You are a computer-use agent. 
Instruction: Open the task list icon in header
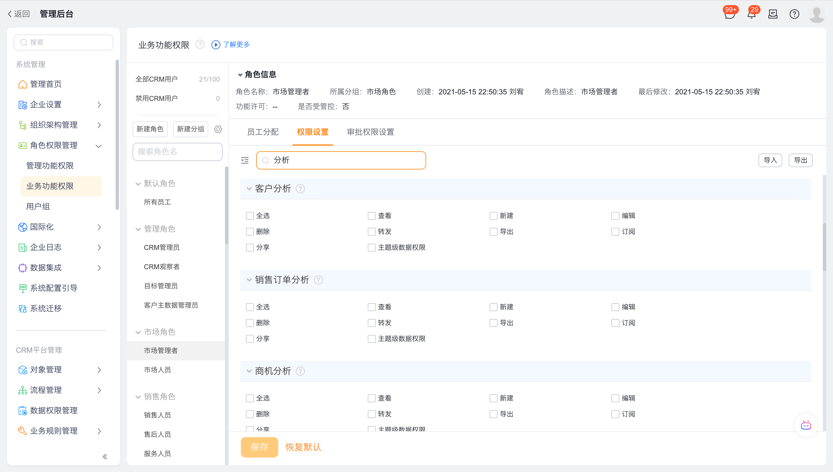coord(773,14)
